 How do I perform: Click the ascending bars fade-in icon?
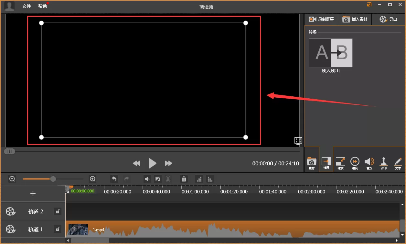pos(199,179)
